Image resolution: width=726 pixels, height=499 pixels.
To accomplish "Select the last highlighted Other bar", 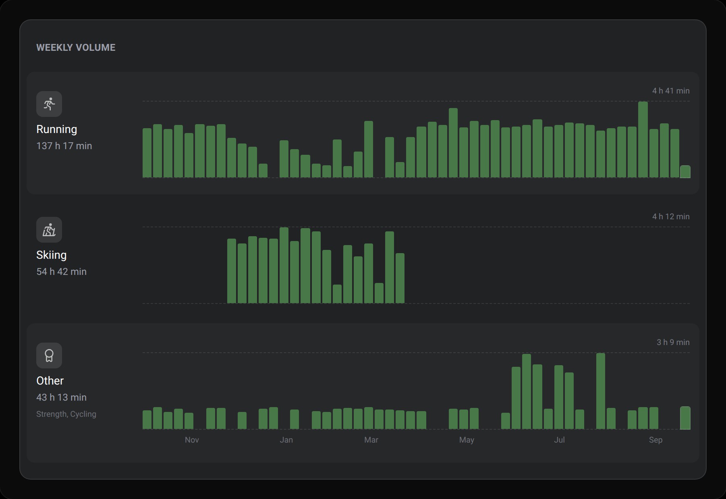I will (x=685, y=418).
